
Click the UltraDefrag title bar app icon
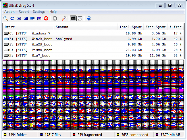tap(5, 5)
